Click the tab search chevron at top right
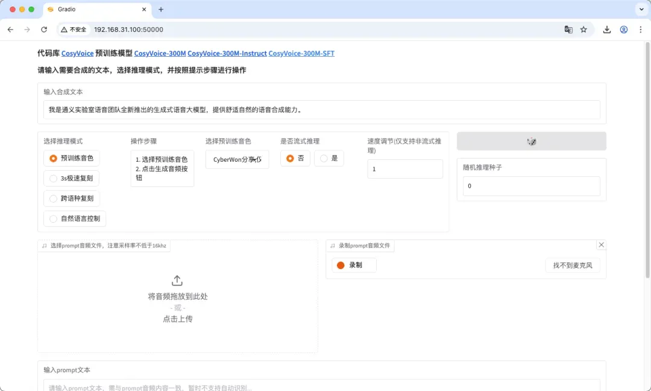Image resolution: width=651 pixels, height=391 pixels. (641, 9)
